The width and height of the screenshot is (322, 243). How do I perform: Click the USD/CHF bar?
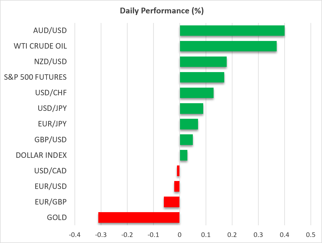coord(197,93)
